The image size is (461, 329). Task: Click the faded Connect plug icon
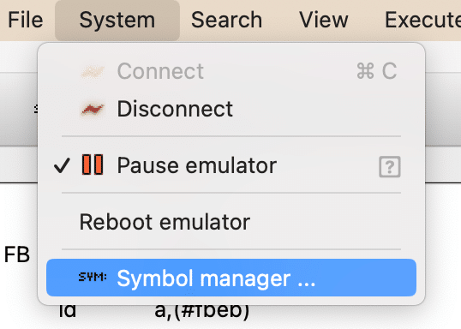(93, 71)
